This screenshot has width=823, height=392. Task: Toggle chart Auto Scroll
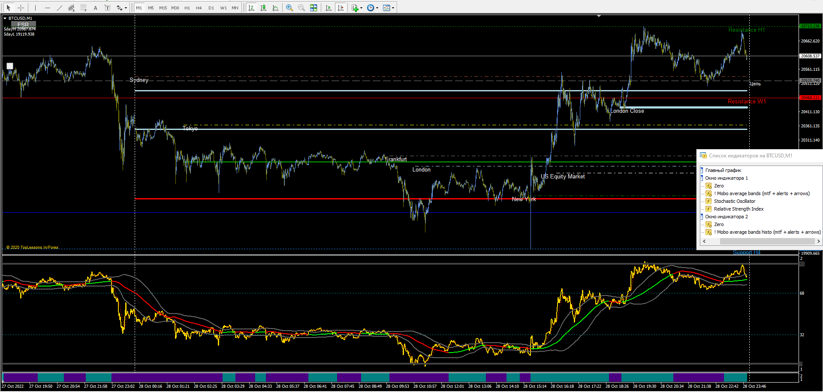(x=329, y=8)
